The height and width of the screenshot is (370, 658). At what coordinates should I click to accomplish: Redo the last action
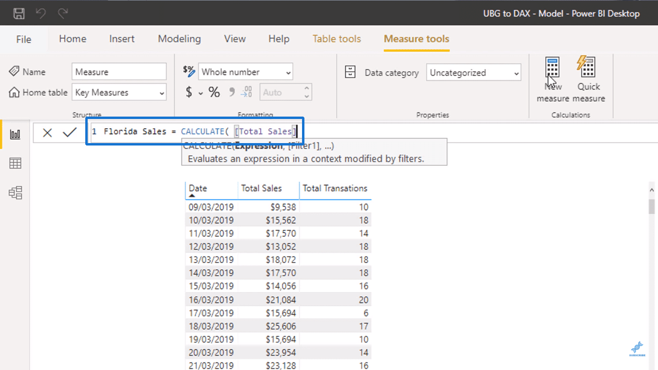(x=63, y=13)
